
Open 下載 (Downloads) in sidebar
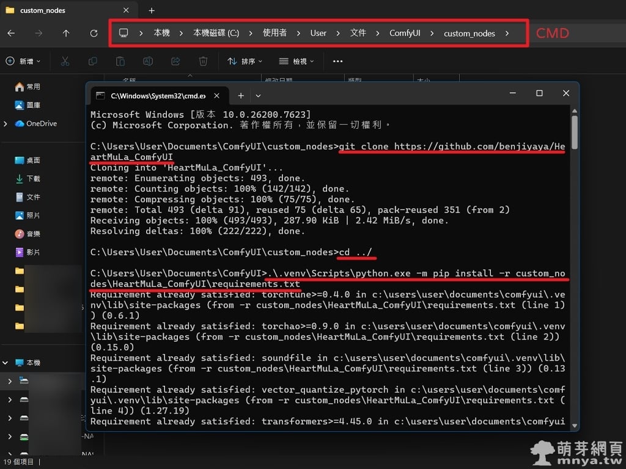point(33,178)
